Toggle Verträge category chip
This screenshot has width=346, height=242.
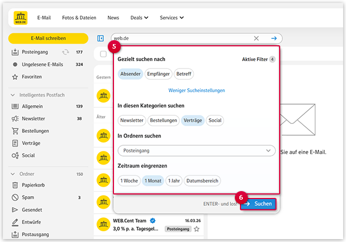tap(193, 120)
